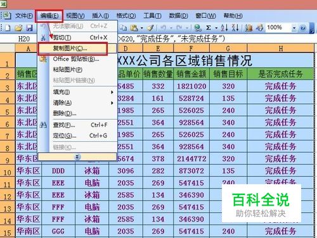The width and height of the screenshot is (317, 238).
Task: Choose 查找(F)... menu entry
Action: click(77, 125)
